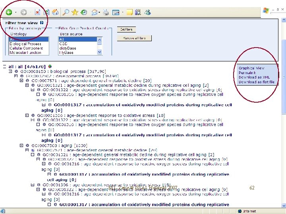
Task: Select All in the Data source list
Action: [78, 39]
